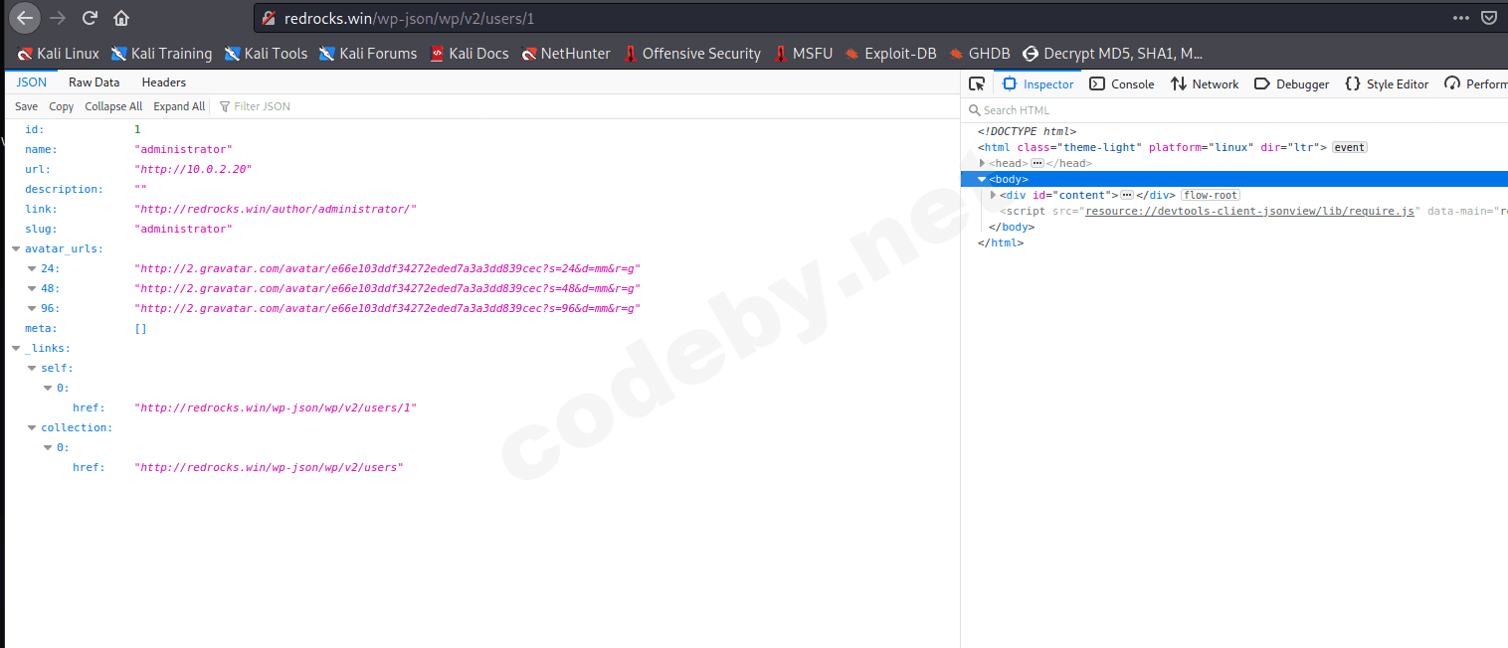
Task: Open the require.js resource link
Action: 1250,211
